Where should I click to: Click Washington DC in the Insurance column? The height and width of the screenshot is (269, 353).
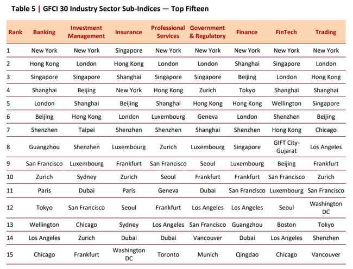pos(129,254)
